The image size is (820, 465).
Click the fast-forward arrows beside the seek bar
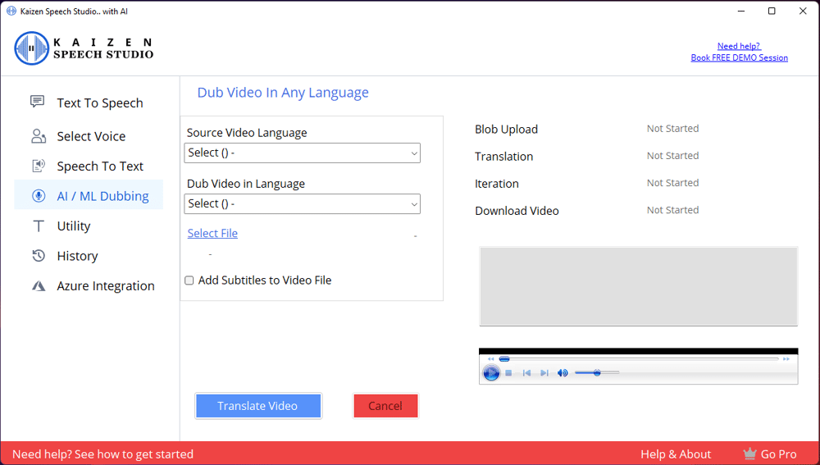[x=786, y=359]
